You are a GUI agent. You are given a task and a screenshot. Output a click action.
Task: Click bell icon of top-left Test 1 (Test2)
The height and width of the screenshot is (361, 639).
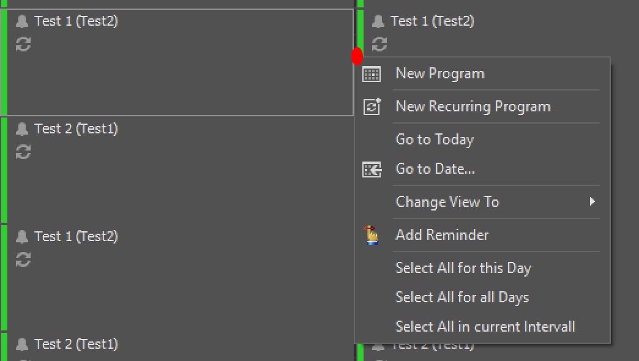pyautogui.click(x=22, y=21)
